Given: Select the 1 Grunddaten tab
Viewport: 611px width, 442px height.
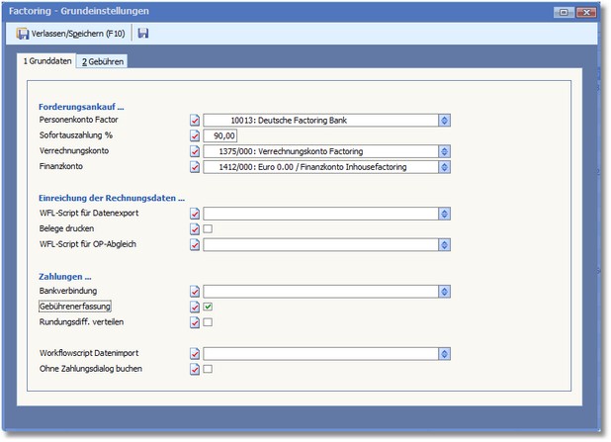Looking at the screenshot, I should coord(47,61).
